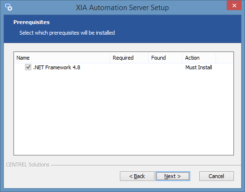Click the Prerequisites heading in the banner
This screenshot has width=245, height=192.
31,22
